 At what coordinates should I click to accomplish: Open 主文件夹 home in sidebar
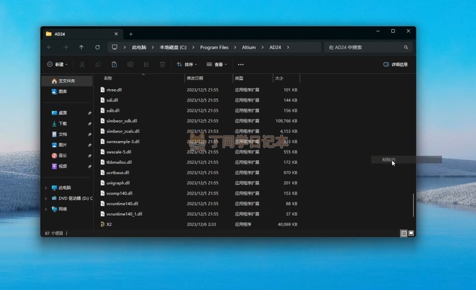click(x=66, y=81)
